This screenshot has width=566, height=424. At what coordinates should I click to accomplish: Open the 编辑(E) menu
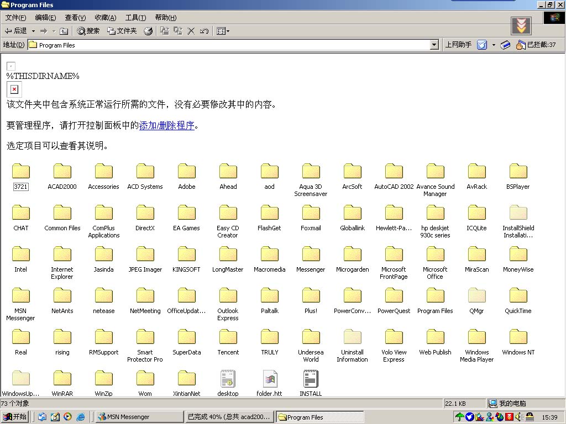point(45,17)
